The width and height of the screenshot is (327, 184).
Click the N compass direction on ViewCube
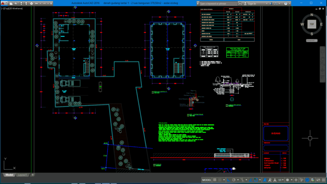312,14
